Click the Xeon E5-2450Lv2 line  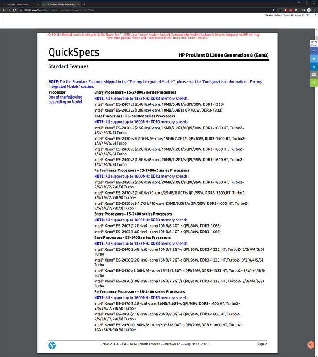(171, 206)
